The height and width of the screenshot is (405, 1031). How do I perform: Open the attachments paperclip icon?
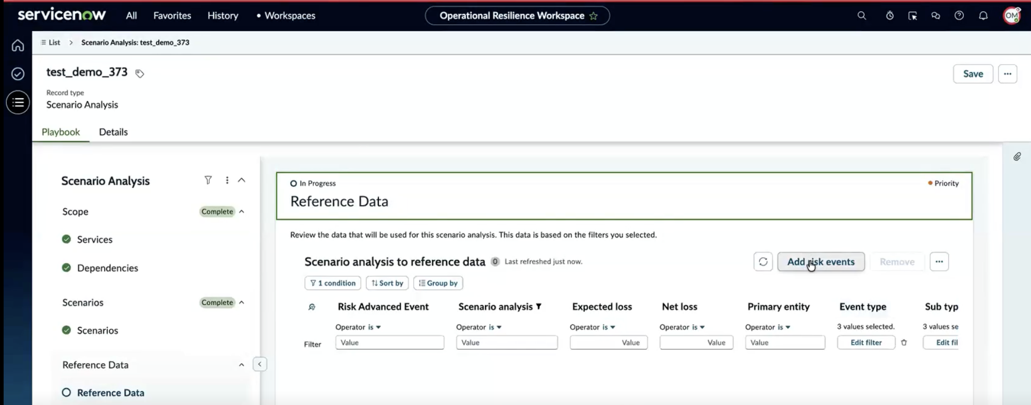pyautogui.click(x=1017, y=157)
